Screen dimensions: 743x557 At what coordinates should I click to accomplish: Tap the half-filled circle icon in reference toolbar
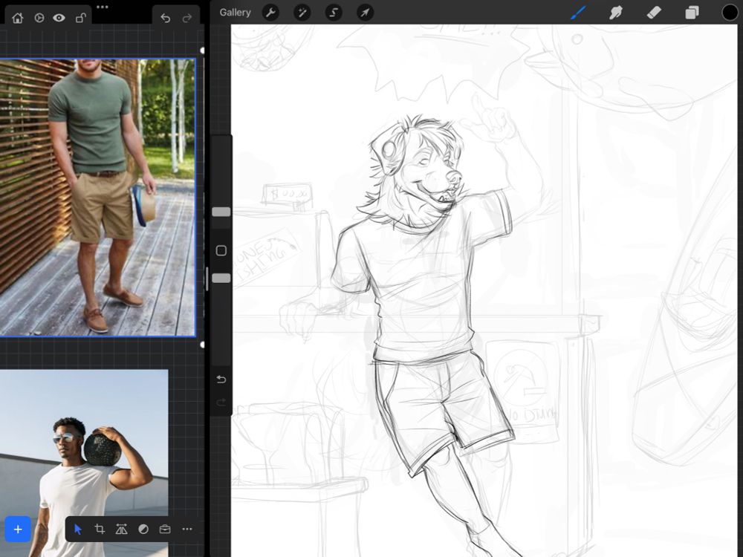pos(143,529)
